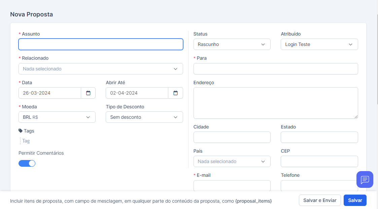Focus the Assunto text field
The image size is (378, 209).
(101, 44)
